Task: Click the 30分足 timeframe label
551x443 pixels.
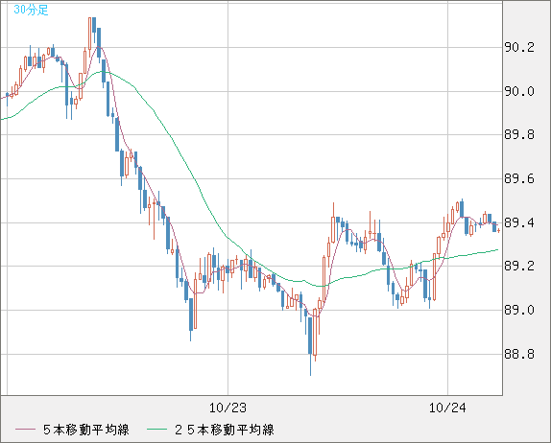Action: (31, 10)
